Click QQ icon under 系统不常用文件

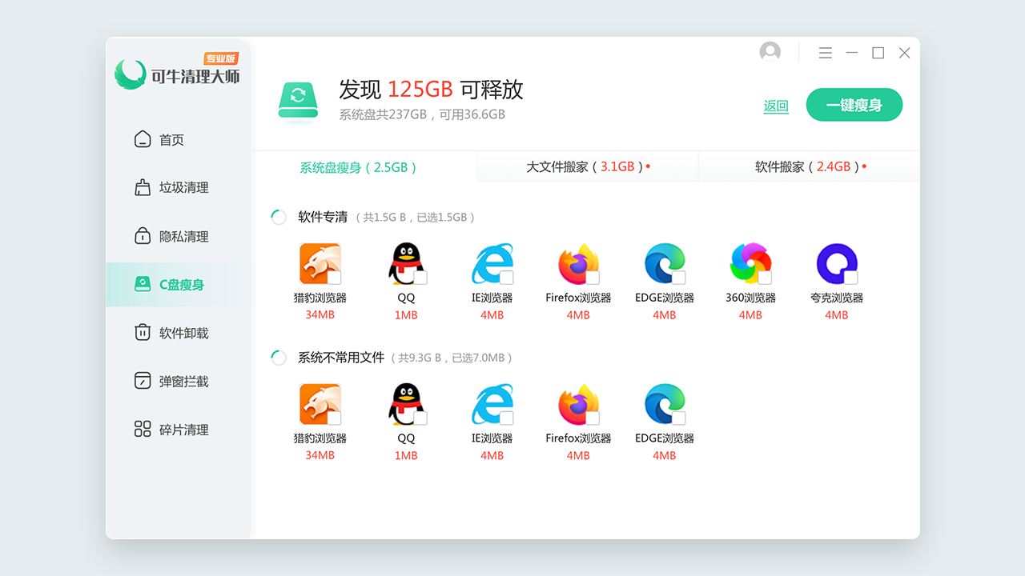406,404
